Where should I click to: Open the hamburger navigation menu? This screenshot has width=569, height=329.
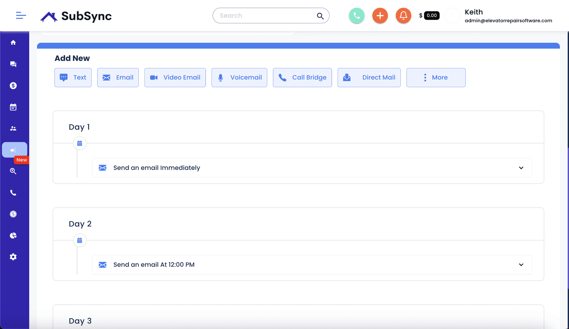[x=21, y=16]
